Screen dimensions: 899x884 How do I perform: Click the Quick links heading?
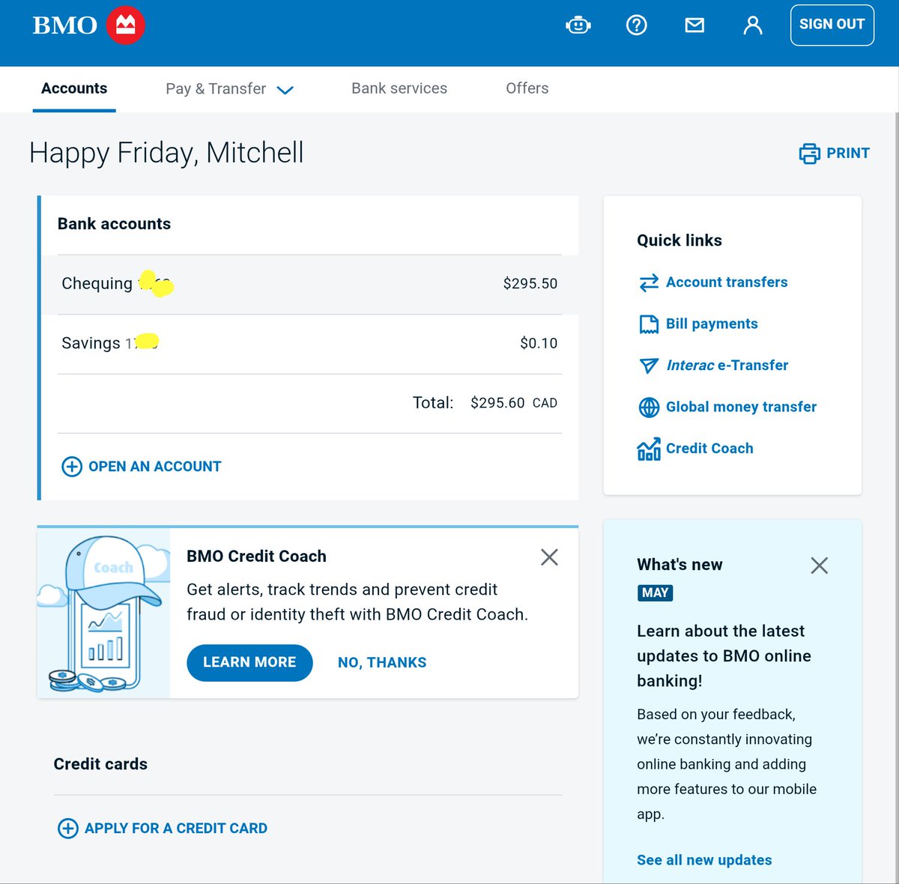[x=679, y=240]
